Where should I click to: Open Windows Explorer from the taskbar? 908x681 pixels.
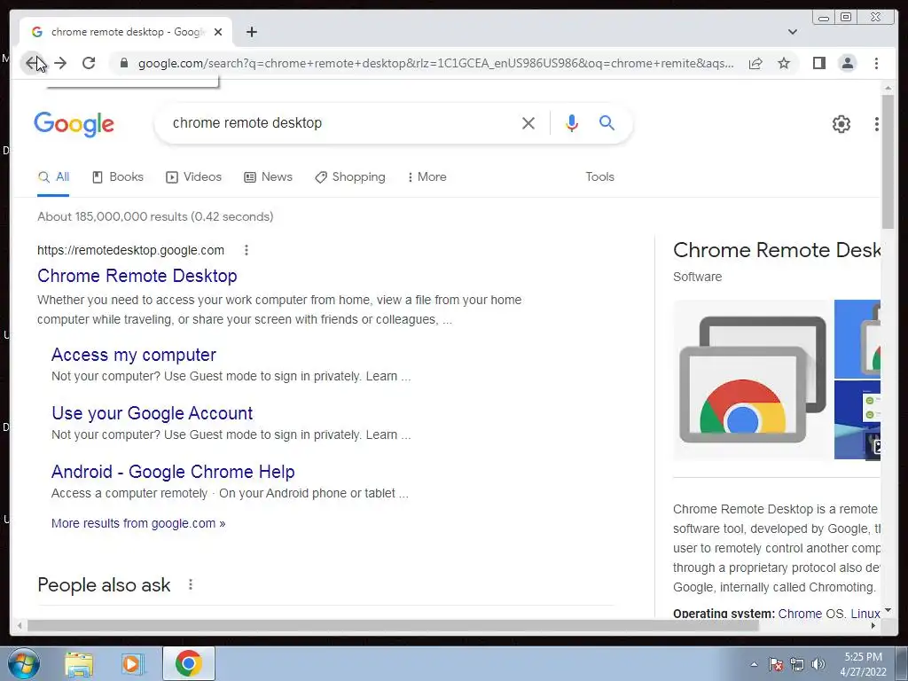(x=79, y=664)
